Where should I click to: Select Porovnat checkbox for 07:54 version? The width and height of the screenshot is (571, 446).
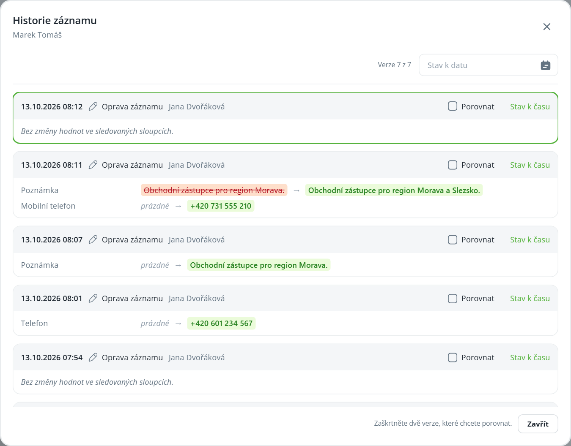pyautogui.click(x=453, y=357)
